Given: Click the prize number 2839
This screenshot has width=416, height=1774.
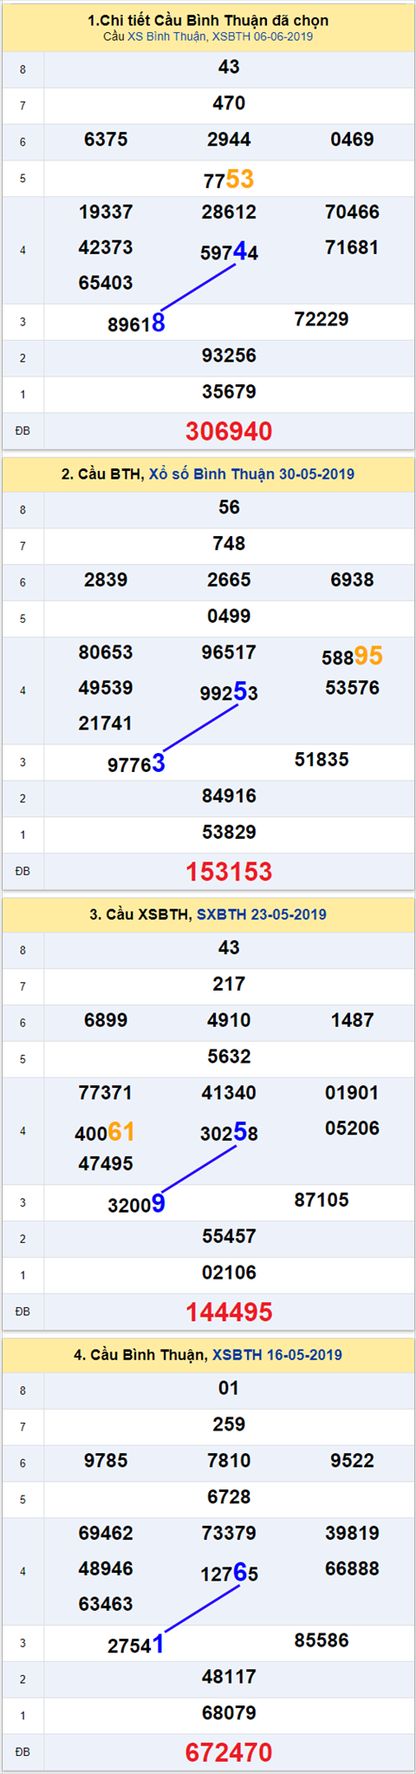Looking at the screenshot, I should [106, 580].
